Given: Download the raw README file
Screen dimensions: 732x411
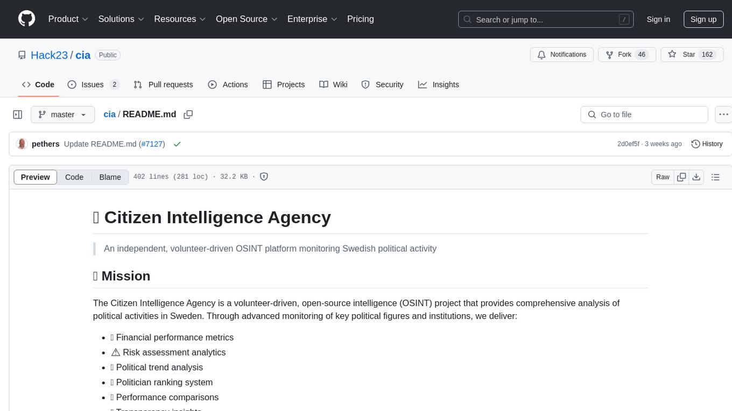Looking at the screenshot, I should [696, 177].
